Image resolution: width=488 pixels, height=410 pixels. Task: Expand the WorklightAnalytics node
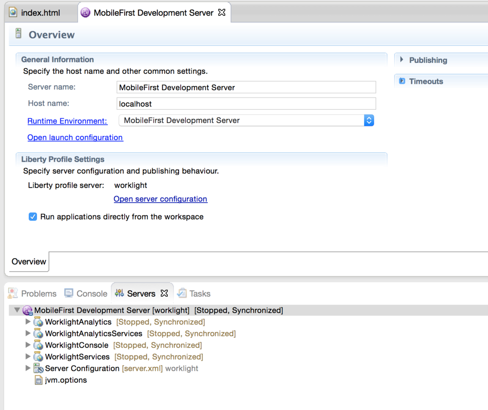(x=28, y=322)
